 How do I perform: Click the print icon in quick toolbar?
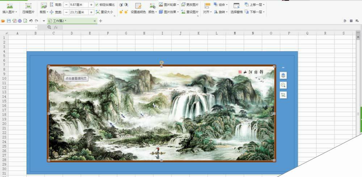[20, 21]
